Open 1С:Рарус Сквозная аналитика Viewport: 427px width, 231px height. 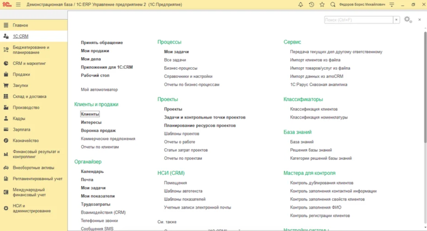318,84
